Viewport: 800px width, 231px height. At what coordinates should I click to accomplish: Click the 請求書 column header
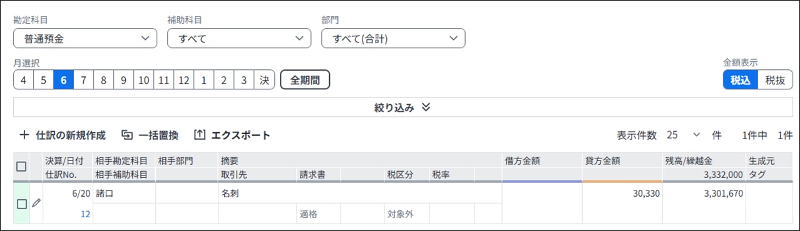(319, 175)
